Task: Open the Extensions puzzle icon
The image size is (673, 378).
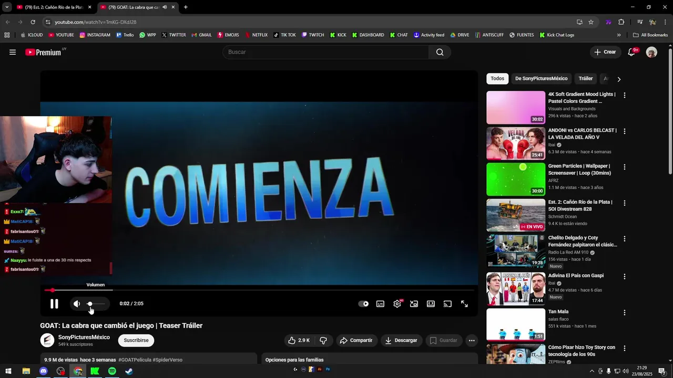Action: 621,22
